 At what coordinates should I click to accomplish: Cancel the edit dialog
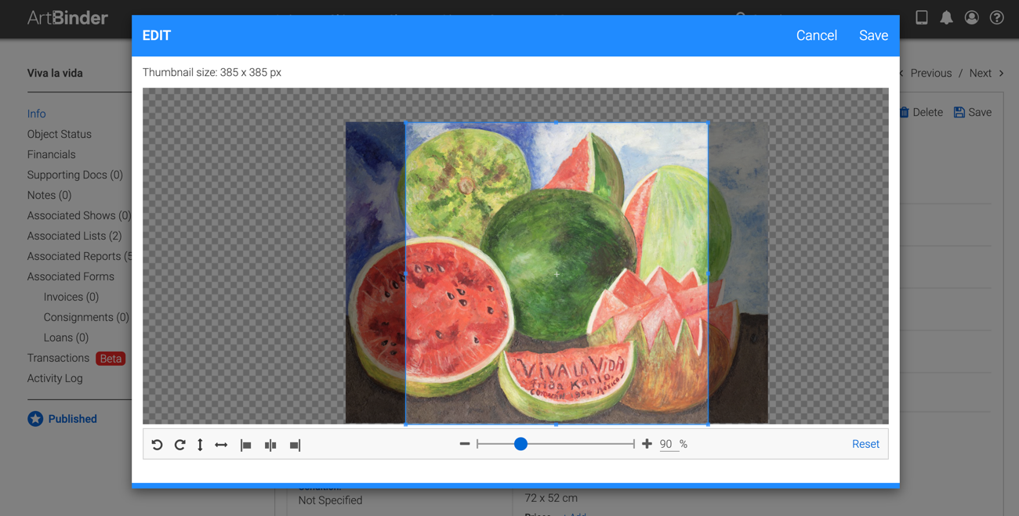point(817,35)
